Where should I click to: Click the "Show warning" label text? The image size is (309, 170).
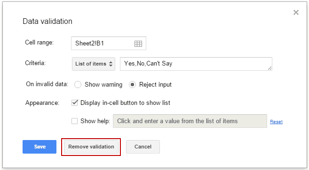(x=103, y=85)
